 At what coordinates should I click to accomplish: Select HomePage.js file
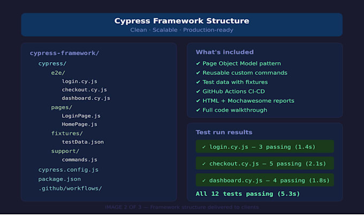79,124
